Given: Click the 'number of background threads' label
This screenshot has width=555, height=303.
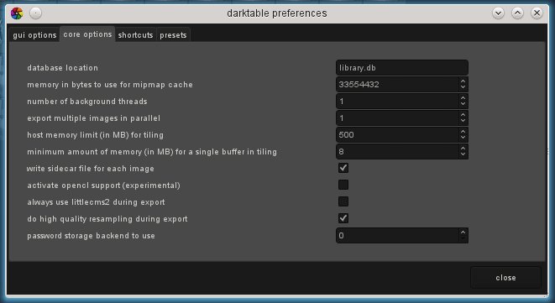Looking at the screenshot, I should [x=87, y=102].
